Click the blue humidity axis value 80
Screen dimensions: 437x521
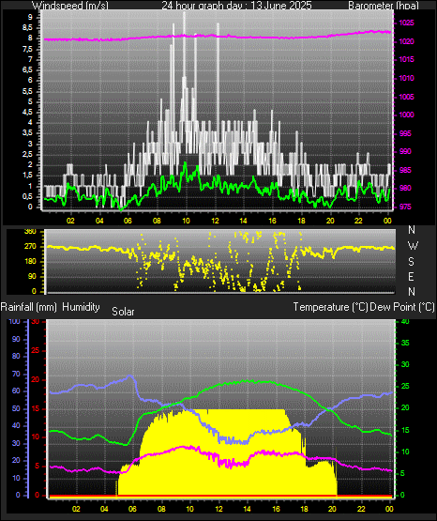(x=16, y=356)
